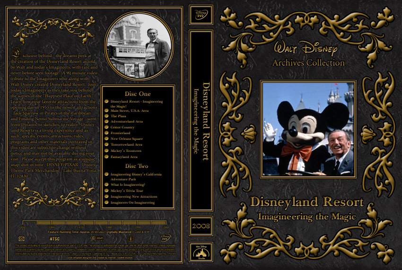The image size is (402, 270).
Task: Click the Frontierland chapter
Action: [120, 133]
